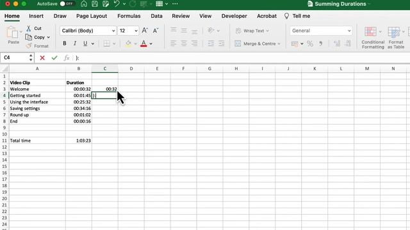Screen dimensions: 410x230
Task: Toggle Underline formatting
Action: [85, 43]
